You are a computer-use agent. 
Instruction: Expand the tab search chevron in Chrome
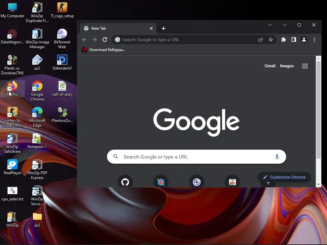coord(270,25)
